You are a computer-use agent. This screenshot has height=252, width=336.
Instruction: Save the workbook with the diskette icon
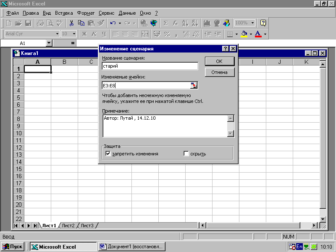[28, 23]
